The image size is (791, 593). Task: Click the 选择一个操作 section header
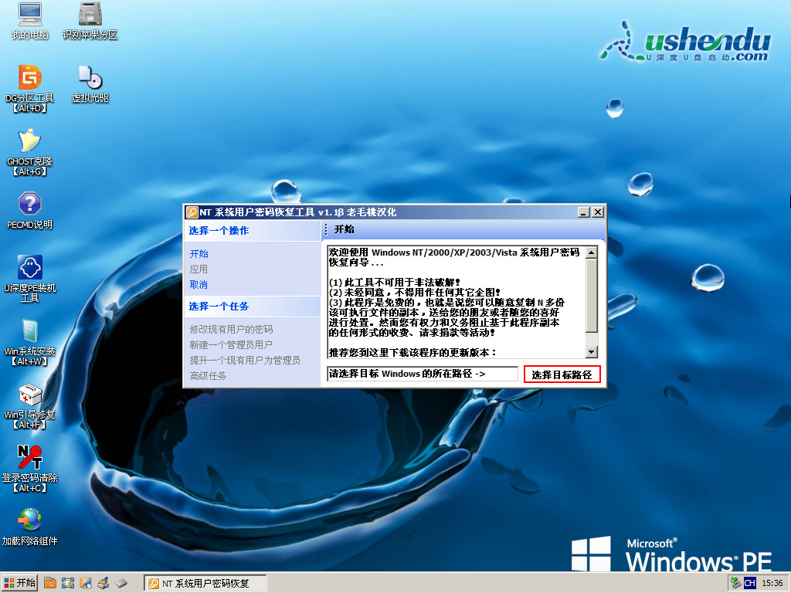click(253, 230)
